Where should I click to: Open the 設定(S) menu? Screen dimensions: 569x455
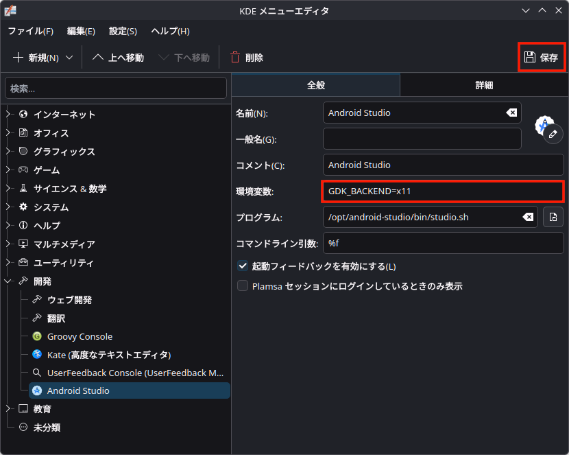[123, 32]
